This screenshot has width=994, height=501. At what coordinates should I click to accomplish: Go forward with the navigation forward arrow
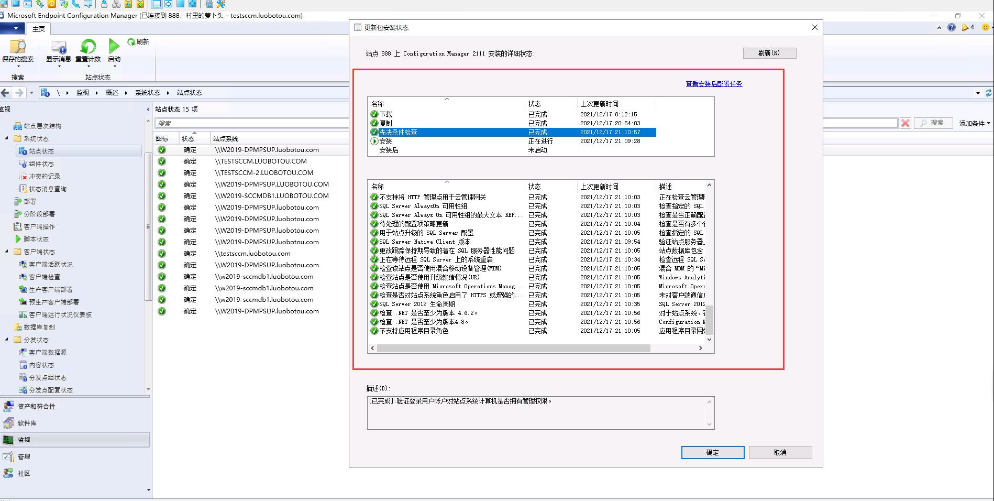(x=19, y=93)
